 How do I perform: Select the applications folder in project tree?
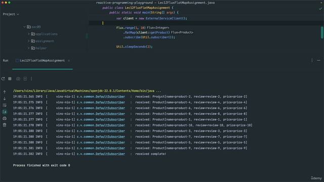[45, 34]
